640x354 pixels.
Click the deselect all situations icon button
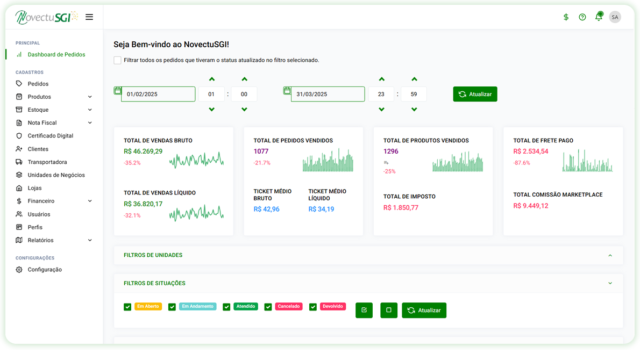pos(389,310)
